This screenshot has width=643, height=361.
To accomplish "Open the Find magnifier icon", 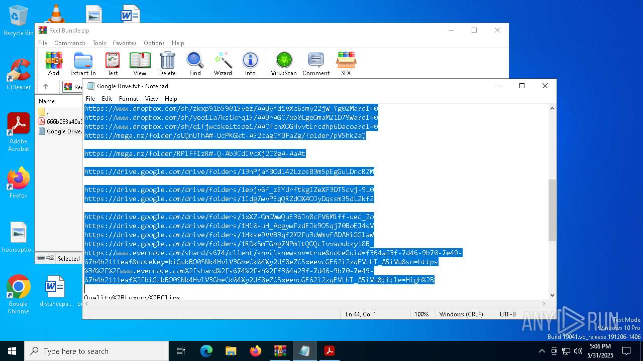I will pos(195,64).
